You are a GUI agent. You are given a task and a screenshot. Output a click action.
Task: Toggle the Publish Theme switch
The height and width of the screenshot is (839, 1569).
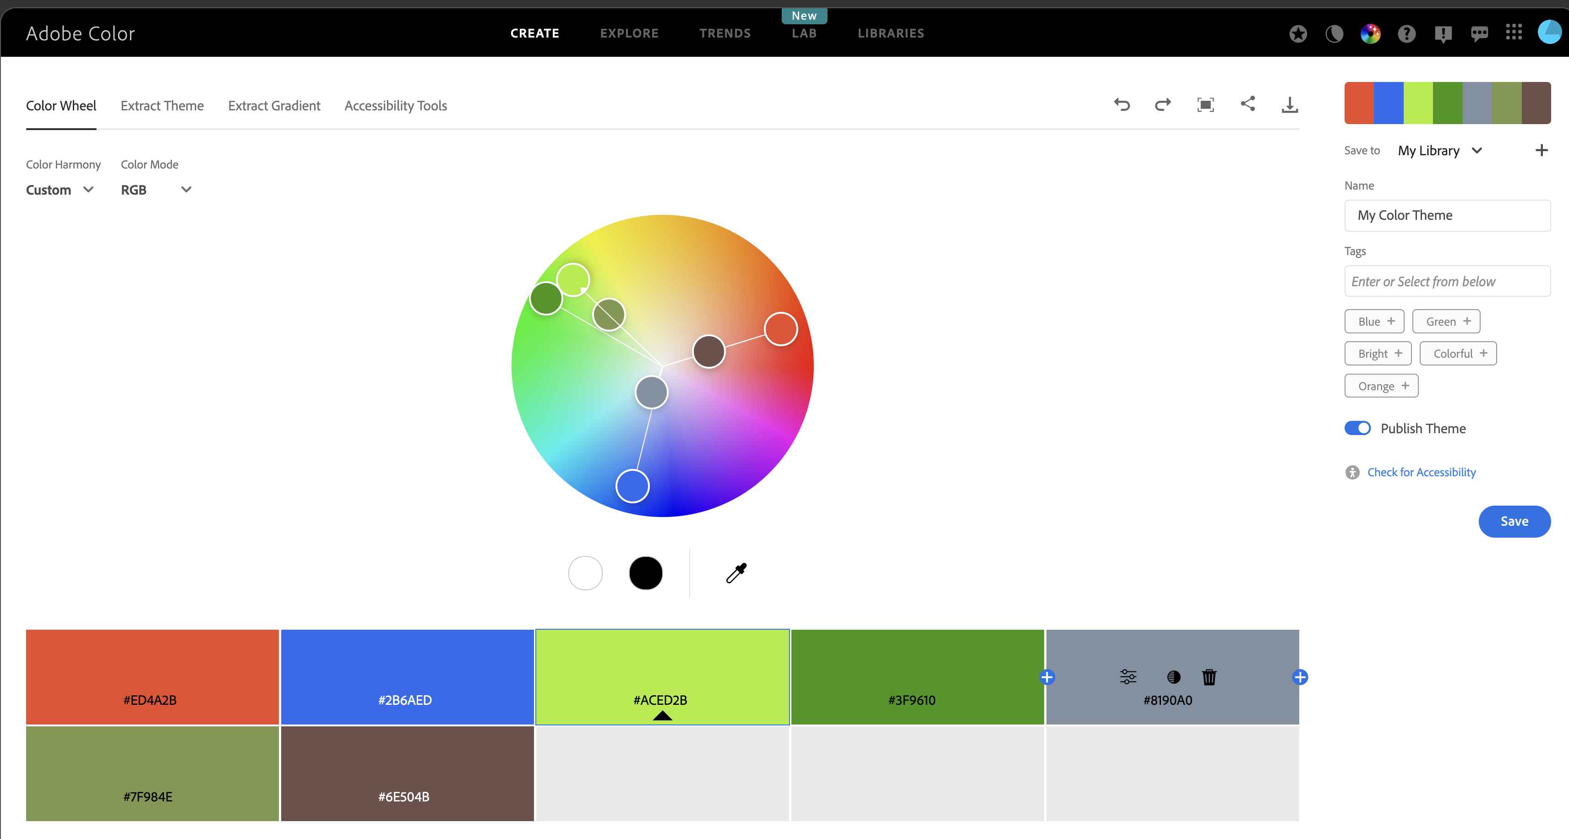1358,428
